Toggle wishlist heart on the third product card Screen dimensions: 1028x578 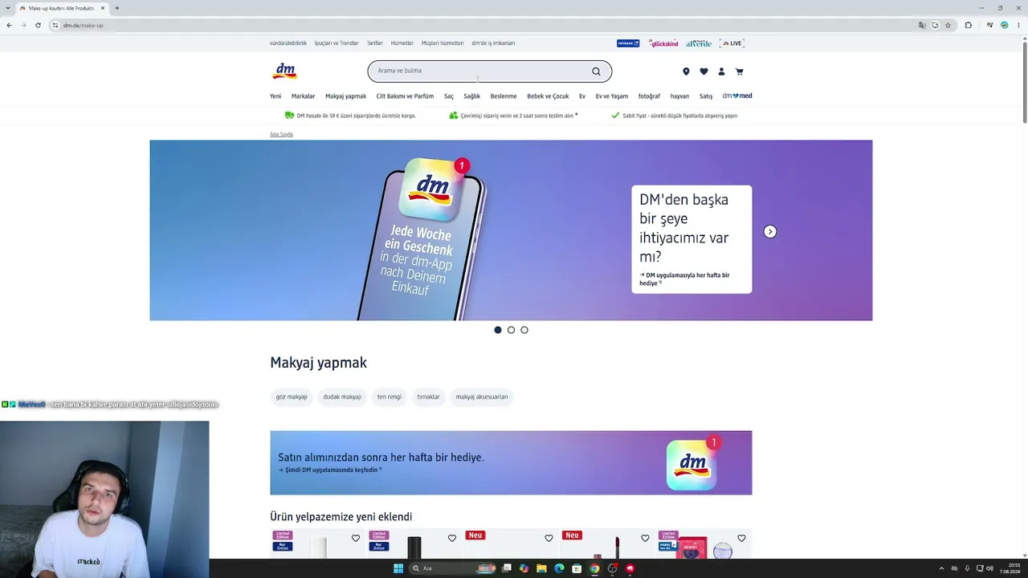click(x=549, y=538)
